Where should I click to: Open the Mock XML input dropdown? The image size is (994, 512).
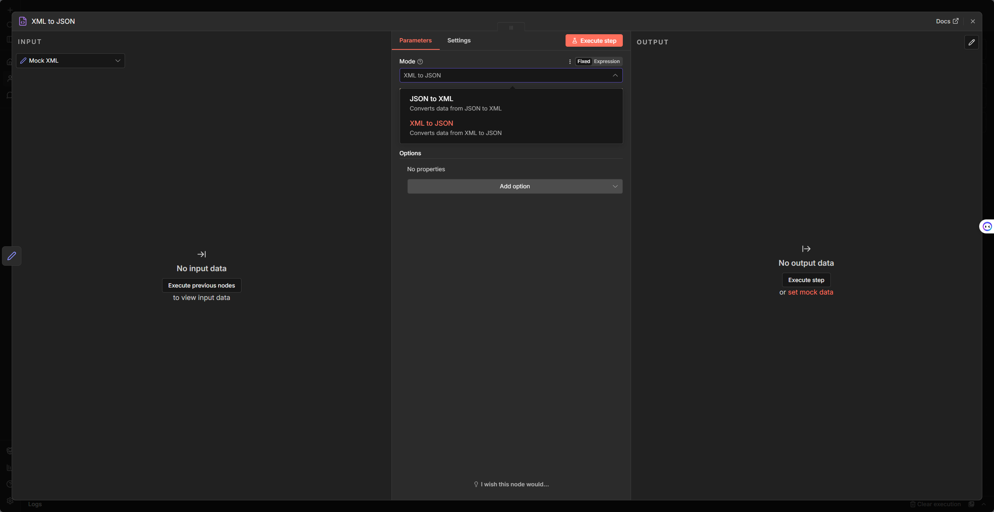coord(70,61)
